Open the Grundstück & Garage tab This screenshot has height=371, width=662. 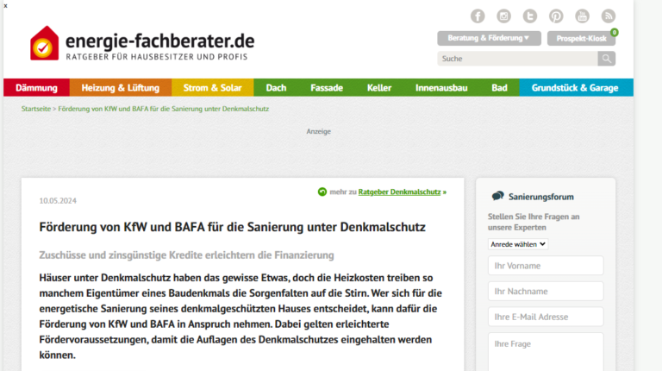pos(575,88)
